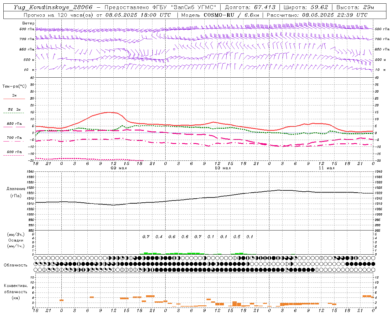Select the 0.5 precipitation amount value

pos(237,237)
